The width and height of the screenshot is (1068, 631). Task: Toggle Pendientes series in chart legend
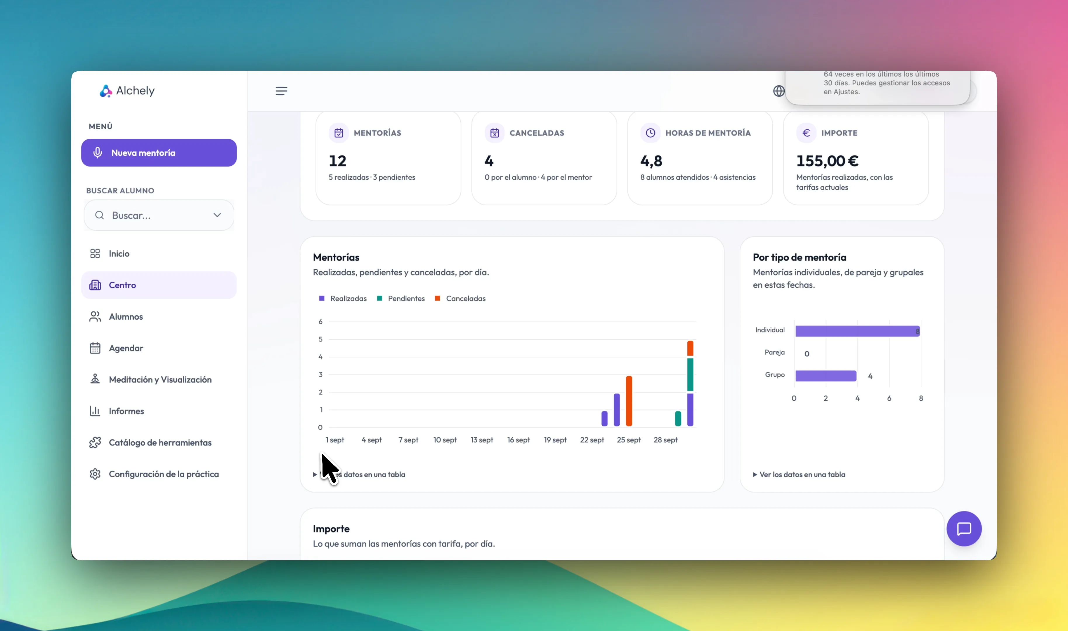tap(400, 299)
